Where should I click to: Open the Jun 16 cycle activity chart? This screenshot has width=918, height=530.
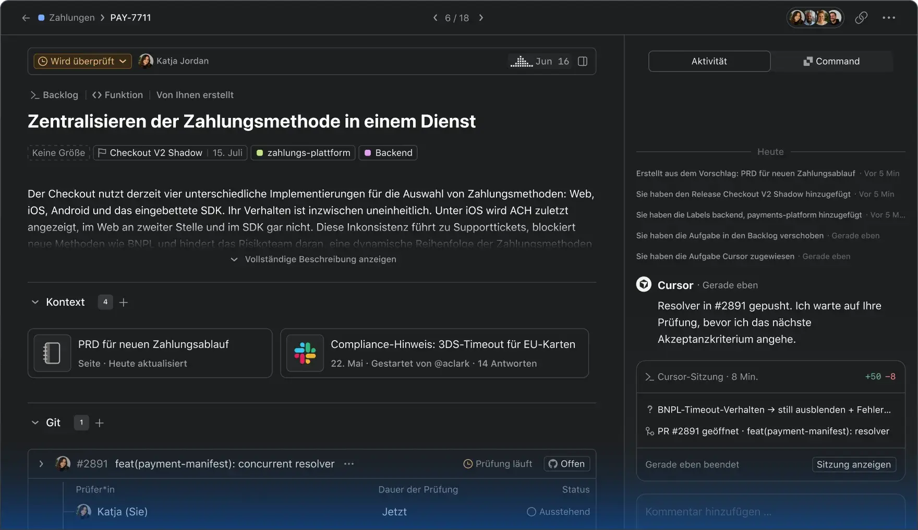540,61
